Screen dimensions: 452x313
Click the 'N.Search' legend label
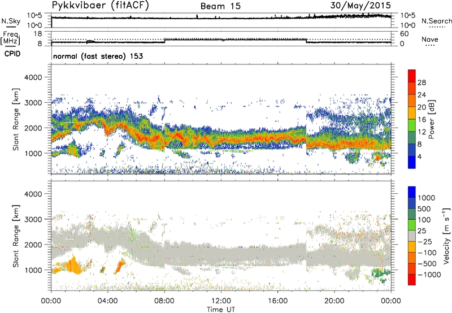click(x=436, y=21)
